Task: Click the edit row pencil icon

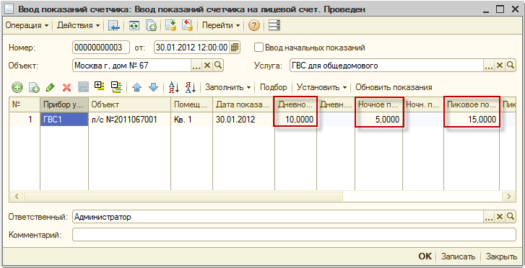Action: 51,88
